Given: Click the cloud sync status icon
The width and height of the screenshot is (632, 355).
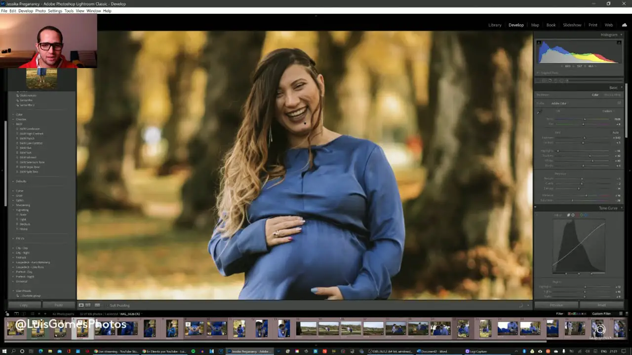Looking at the screenshot, I should [624, 25].
